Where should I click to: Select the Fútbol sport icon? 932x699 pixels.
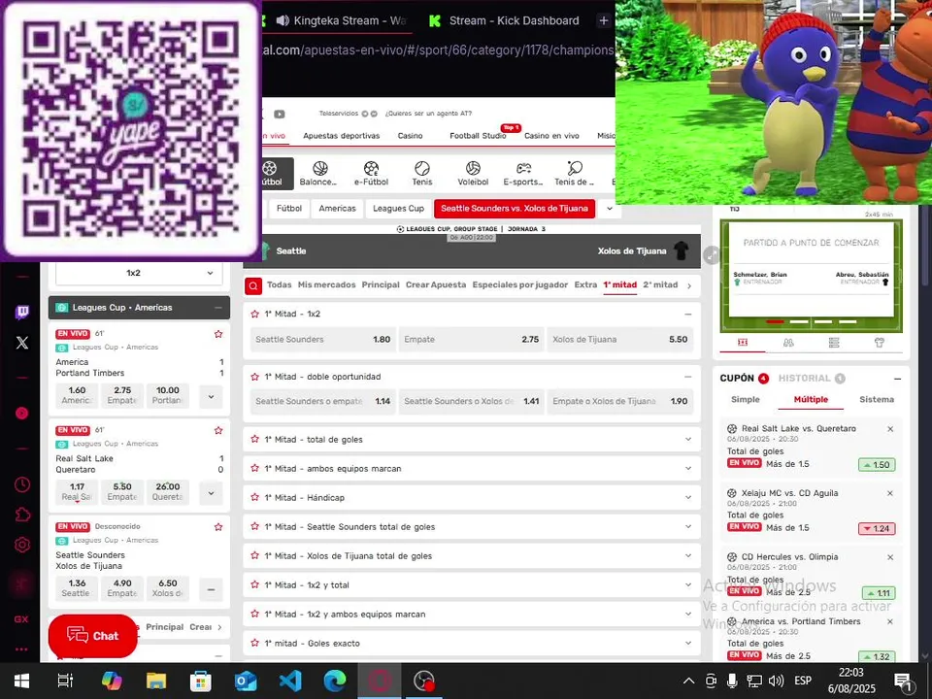[x=271, y=174]
